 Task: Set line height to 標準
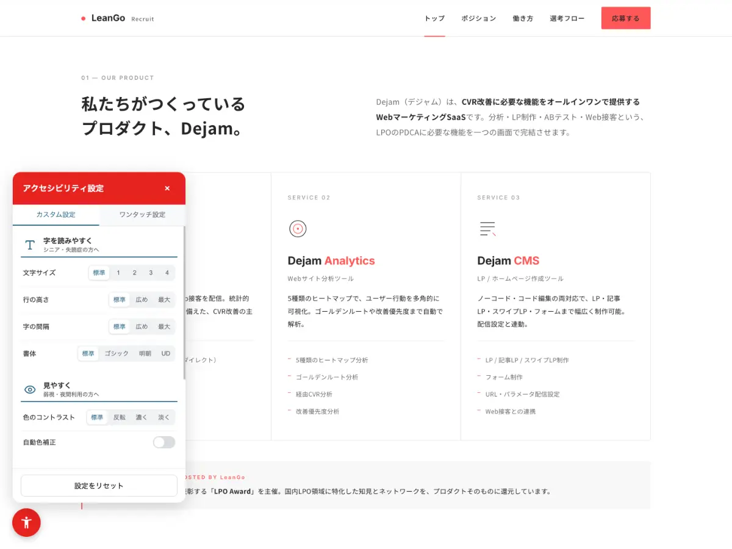(120, 300)
